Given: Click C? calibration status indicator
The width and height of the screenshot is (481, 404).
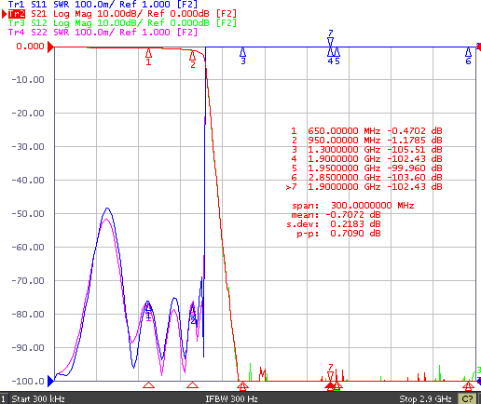Looking at the screenshot, I should tap(467, 398).
